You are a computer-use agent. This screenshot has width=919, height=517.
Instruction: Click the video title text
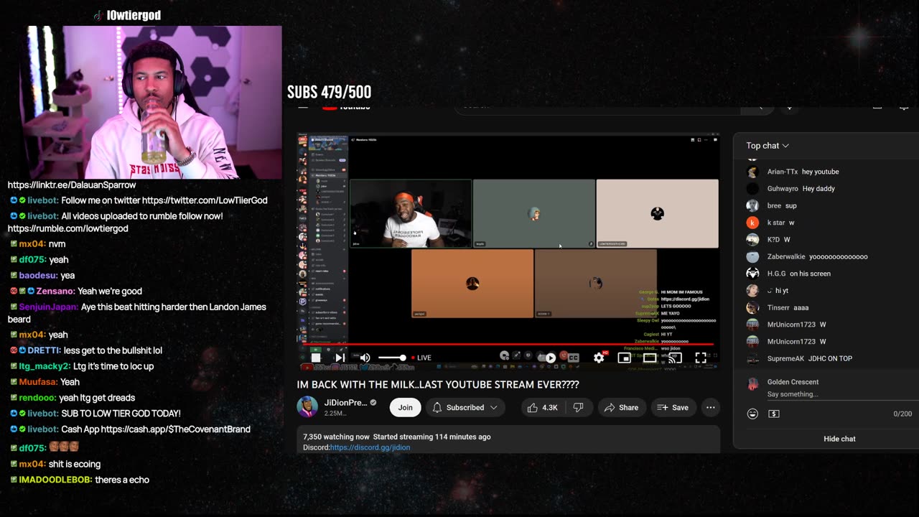(x=438, y=385)
